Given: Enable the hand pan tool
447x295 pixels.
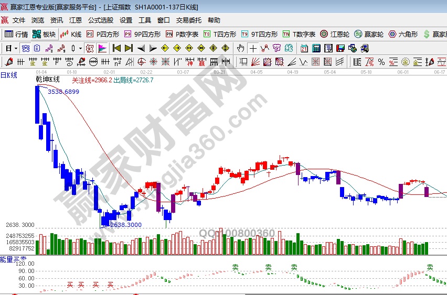Looking at the screenshot, I should (240, 48).
